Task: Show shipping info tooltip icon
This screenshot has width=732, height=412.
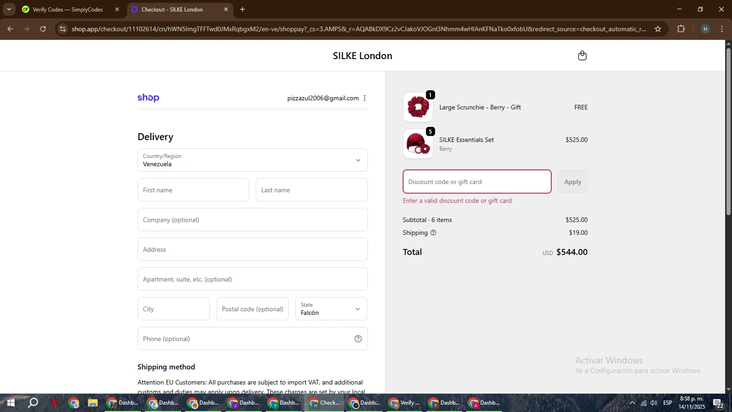Action: pyautogui.click(x=433, y=233)
